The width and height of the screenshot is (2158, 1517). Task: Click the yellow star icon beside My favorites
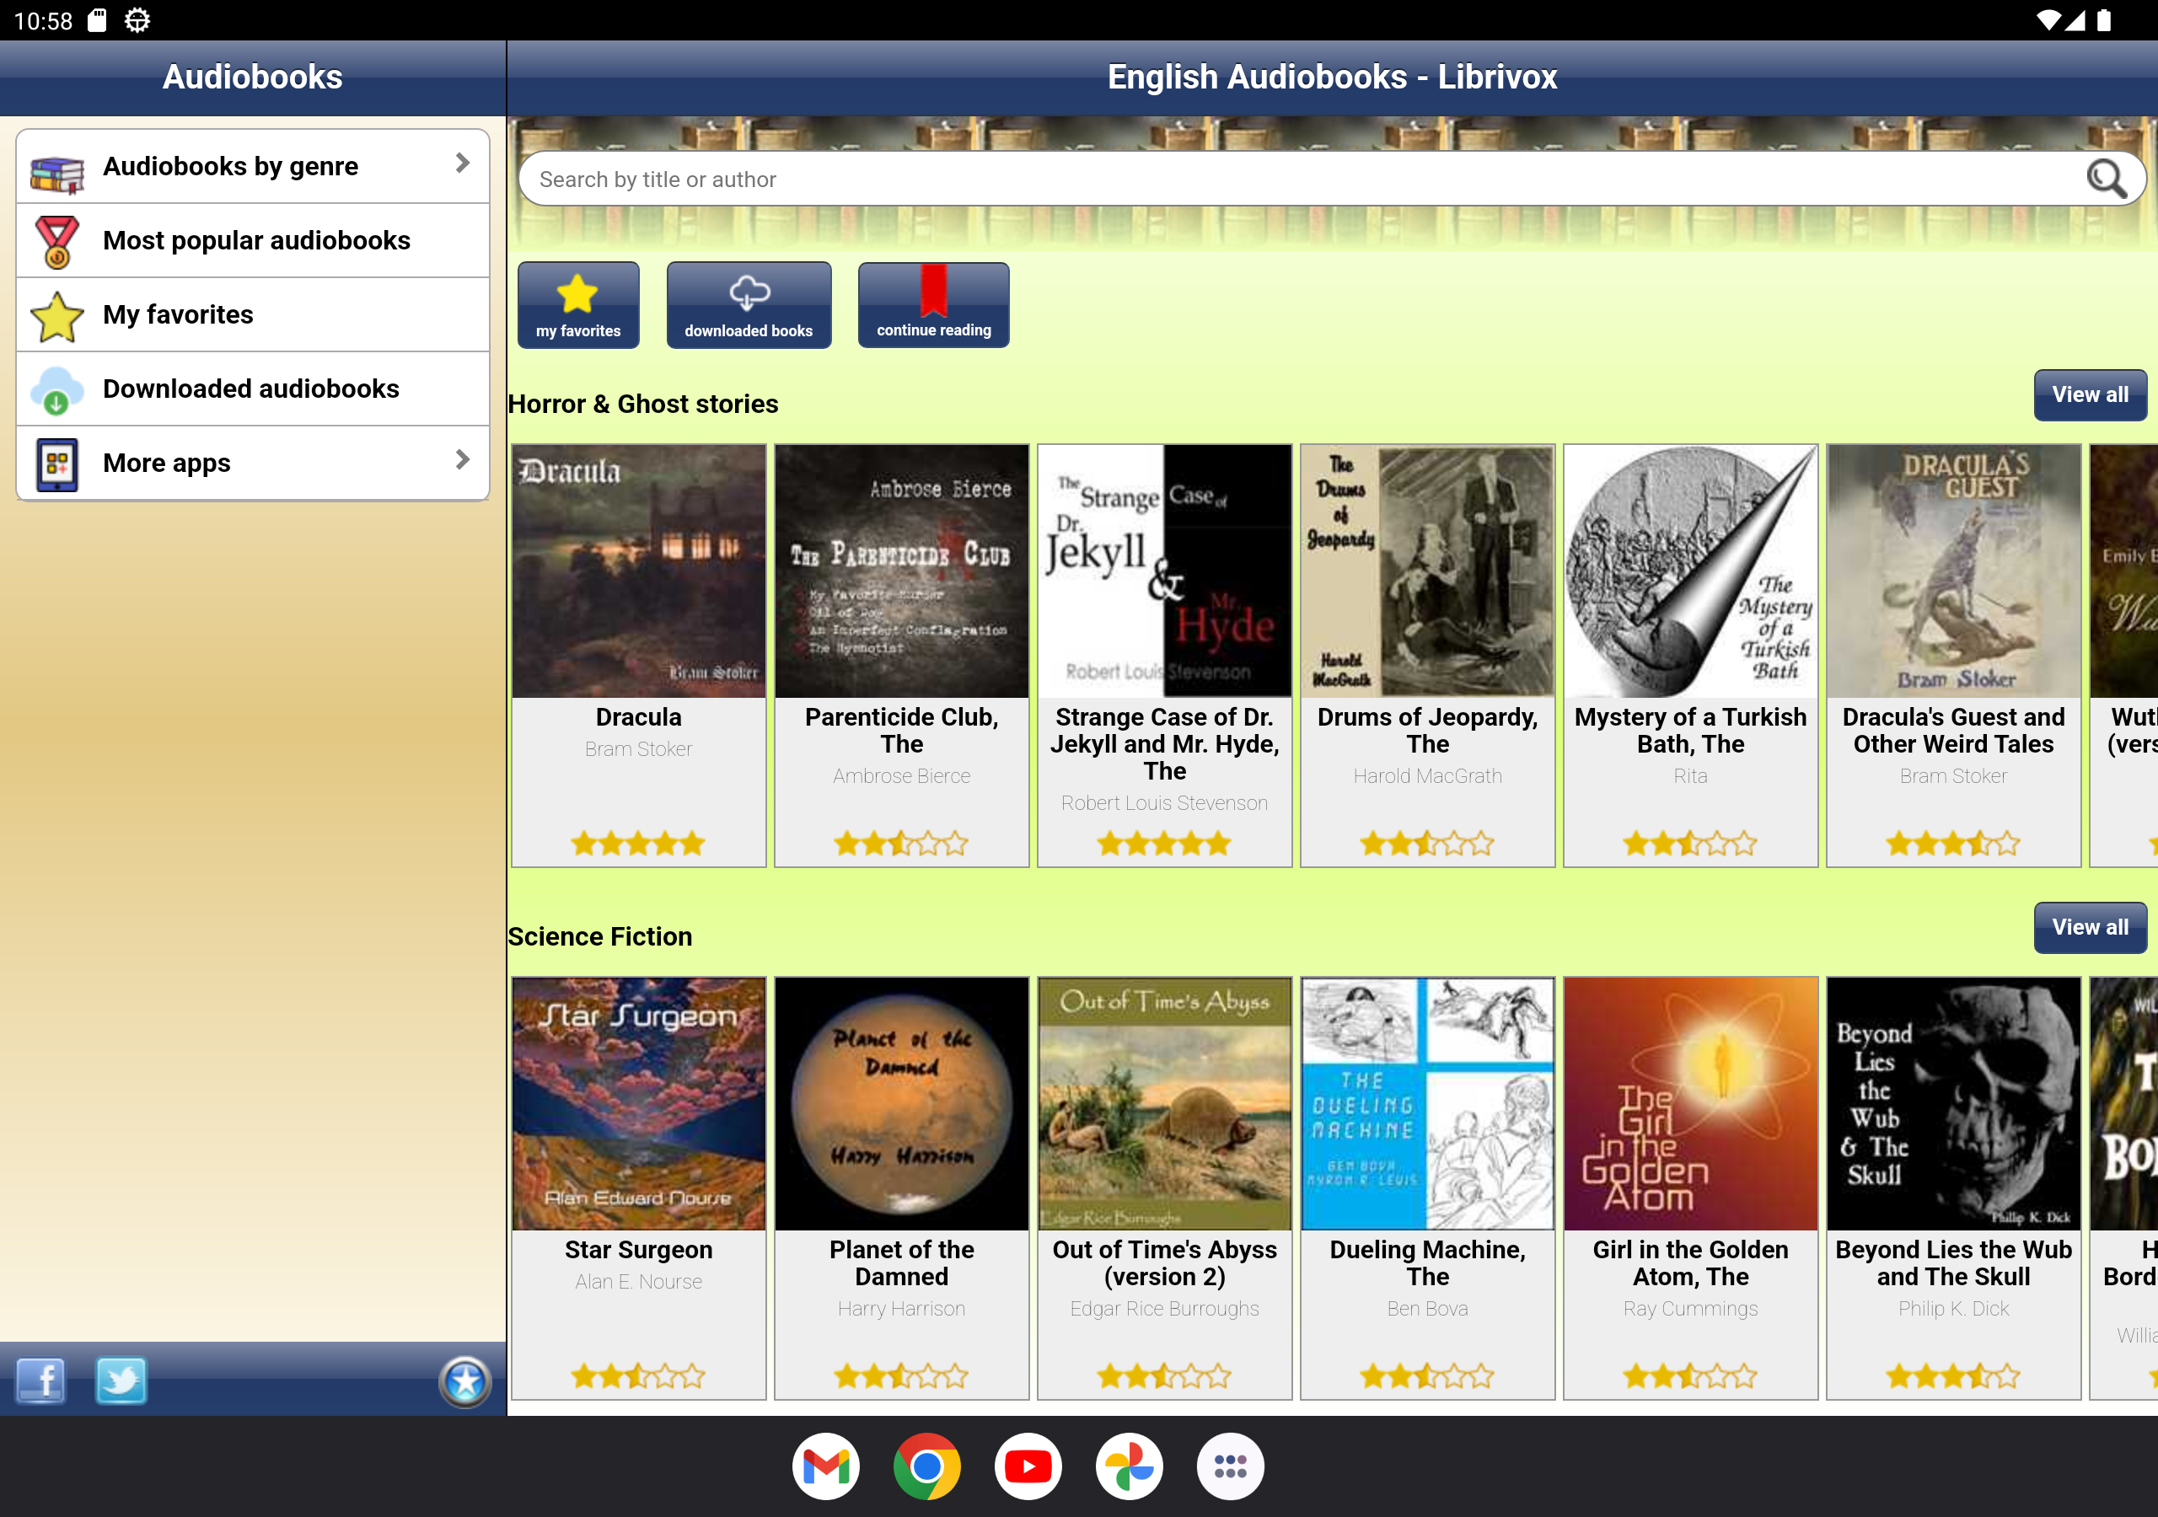pyautogui.click(x=57, y=316)
